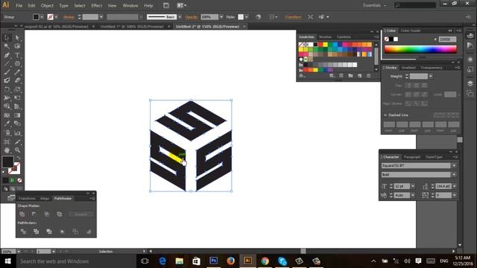Open the Bold font style dropdown
The width and height of the screenshot is (477, 268).
click(454, 175)
